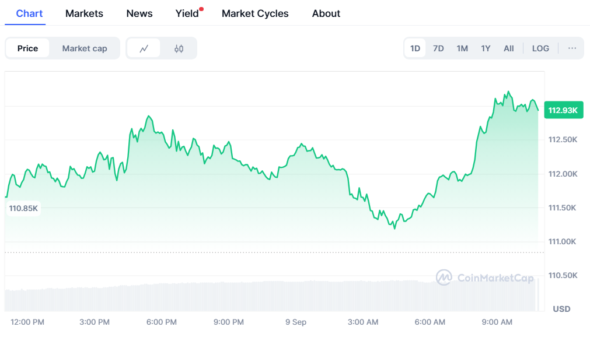Go to the News tab

click(x=139, y=13)
